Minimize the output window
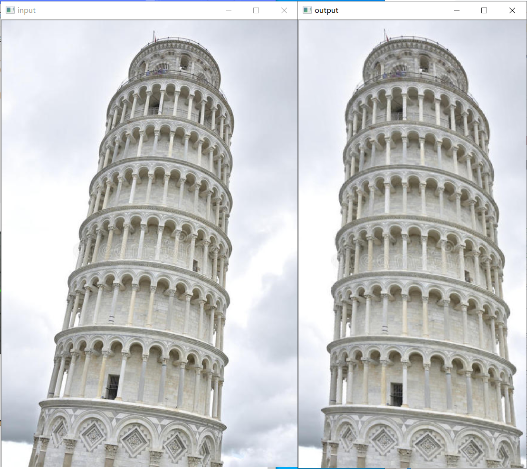The image size is (527, 469). coord(457,10)
